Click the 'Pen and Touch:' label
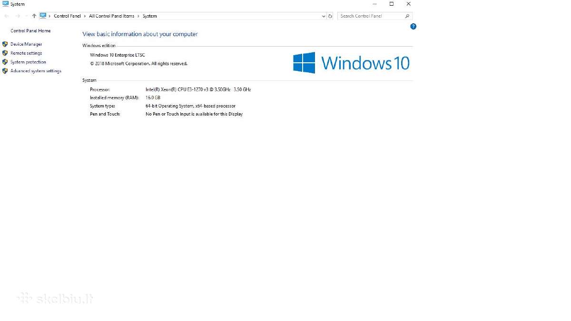This screenshot has height=321, width=571. [x=105, y=114]
